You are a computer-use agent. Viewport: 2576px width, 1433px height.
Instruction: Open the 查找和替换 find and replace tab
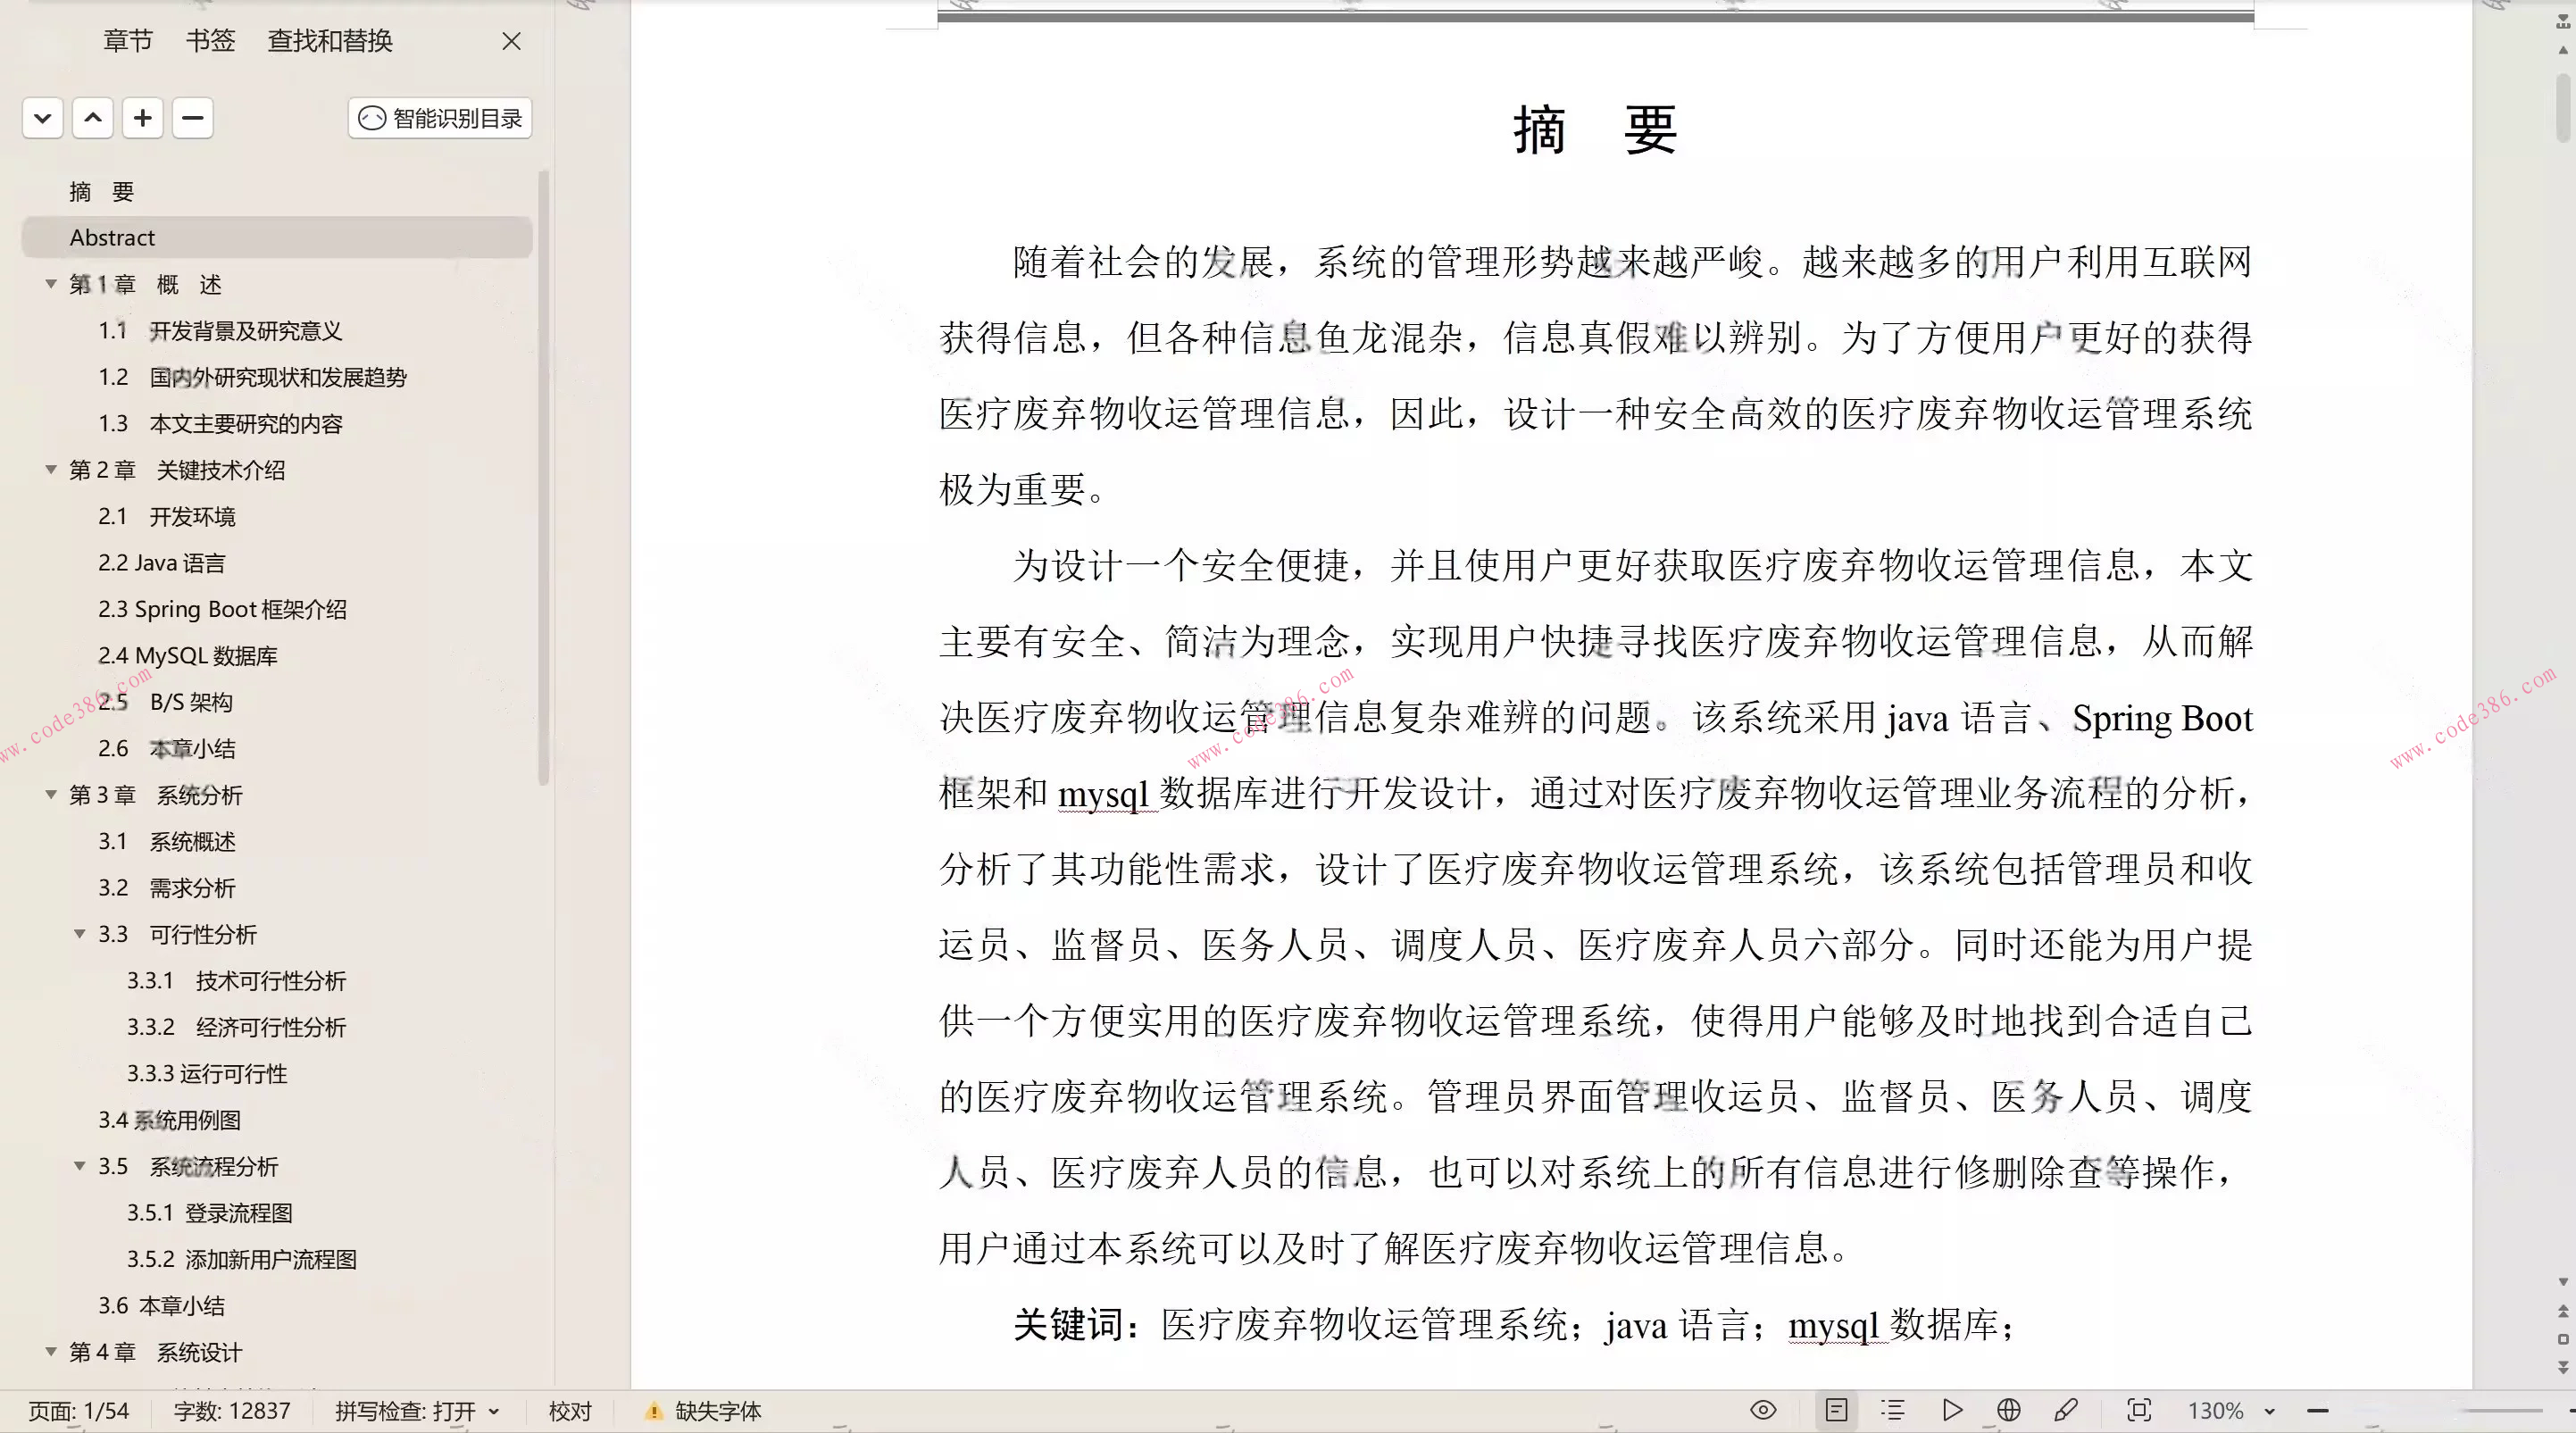tap(330, 41)
